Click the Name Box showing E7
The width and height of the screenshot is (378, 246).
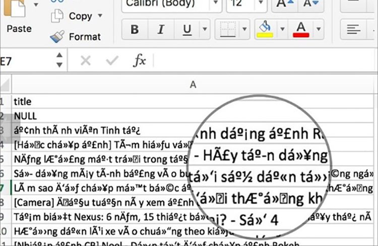coord(27,61)
